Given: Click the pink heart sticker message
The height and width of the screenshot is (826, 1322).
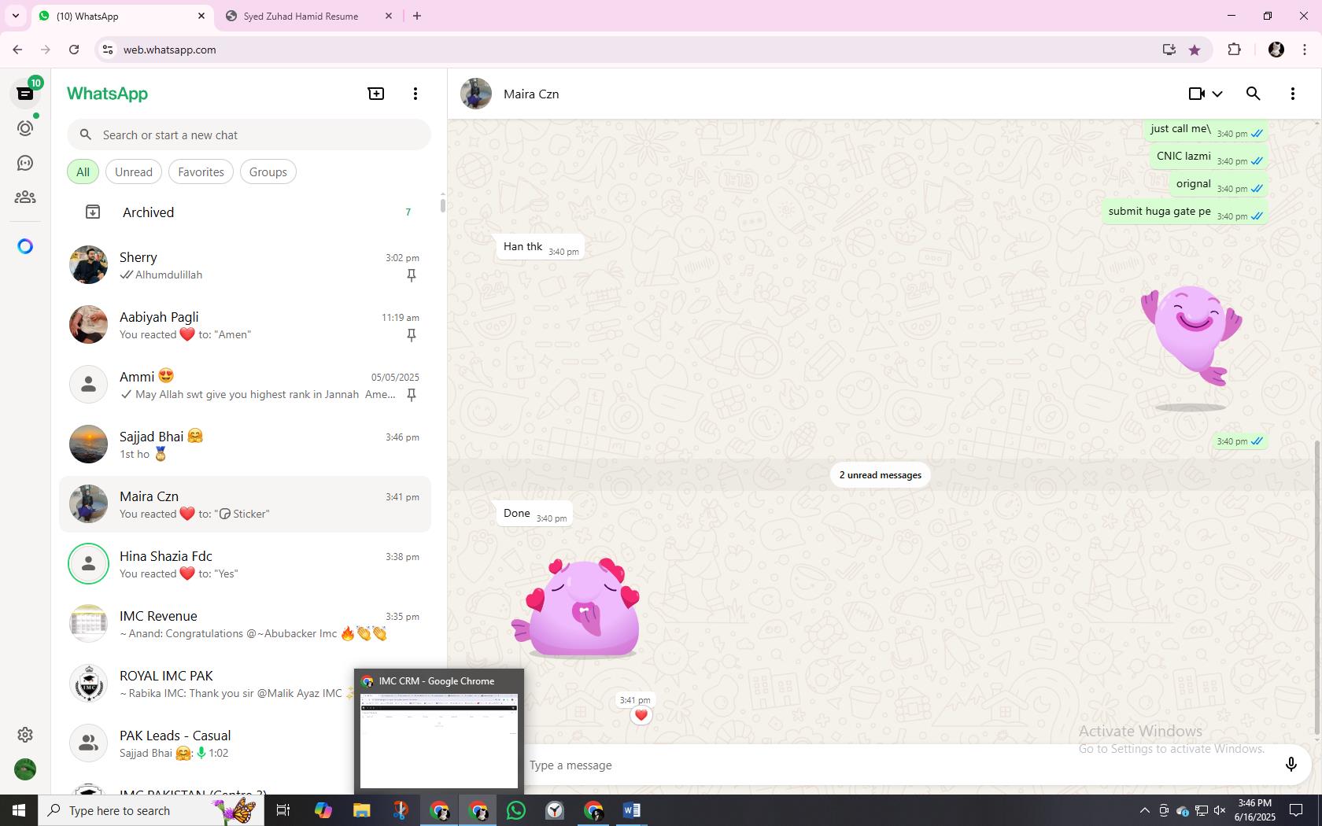Looking at the screenshot, I should pyautogui.click(x=576, y=607).
